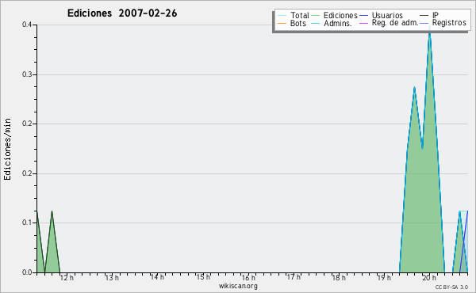
Task: Click the '15 h' x-axis label
Action: [203, 277]
